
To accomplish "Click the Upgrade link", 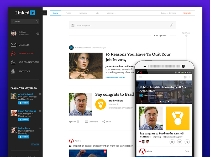I will coord(187,13).
